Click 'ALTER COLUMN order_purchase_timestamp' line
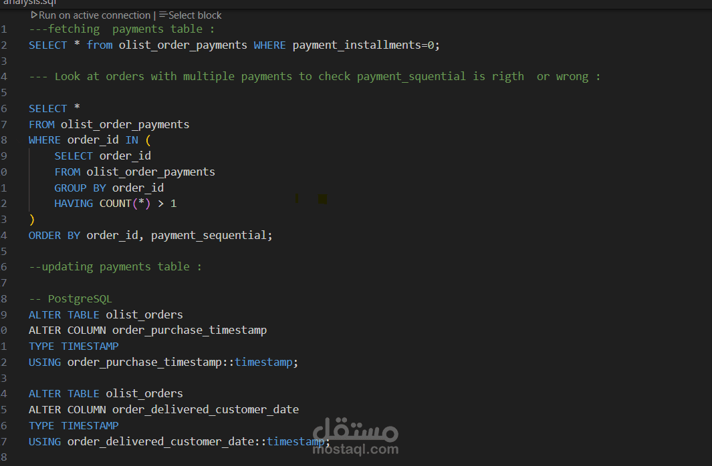Image resolution: width=712 pixels, height=466 pixels. 148,330
